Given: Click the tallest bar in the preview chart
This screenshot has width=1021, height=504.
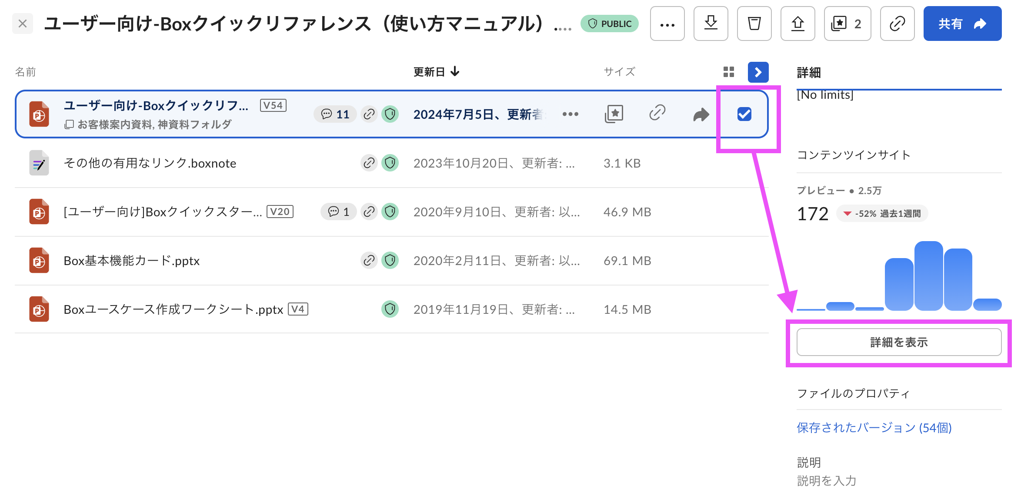Looking at the screenshot, I should pos(928,276).
